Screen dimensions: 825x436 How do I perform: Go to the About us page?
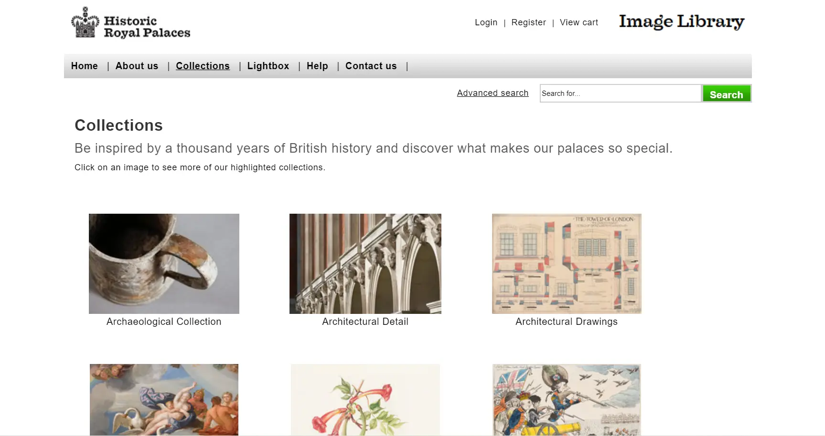(137, 66)
